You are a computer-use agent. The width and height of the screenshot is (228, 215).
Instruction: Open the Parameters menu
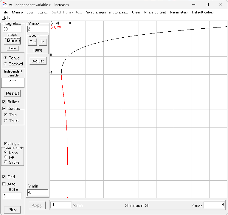click(179, 12)
